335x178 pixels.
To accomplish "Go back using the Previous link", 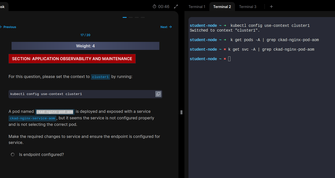I will (8, 27).
